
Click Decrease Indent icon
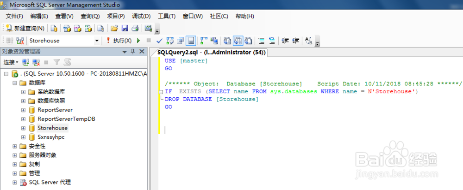click(x=285, y=41)
